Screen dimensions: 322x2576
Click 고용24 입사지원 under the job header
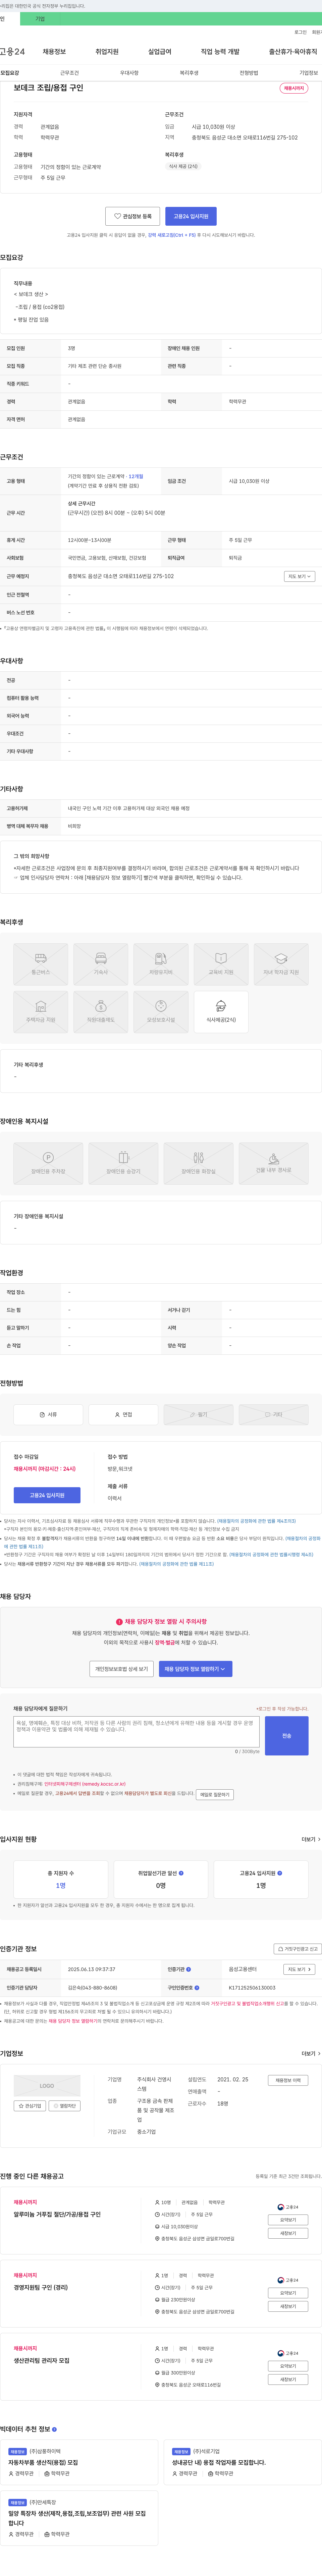[x=191, y=216]
